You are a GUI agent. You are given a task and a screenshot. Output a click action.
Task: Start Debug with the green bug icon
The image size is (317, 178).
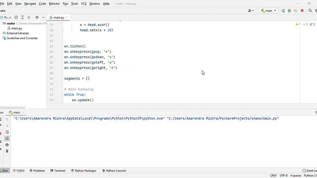point(289,11)
